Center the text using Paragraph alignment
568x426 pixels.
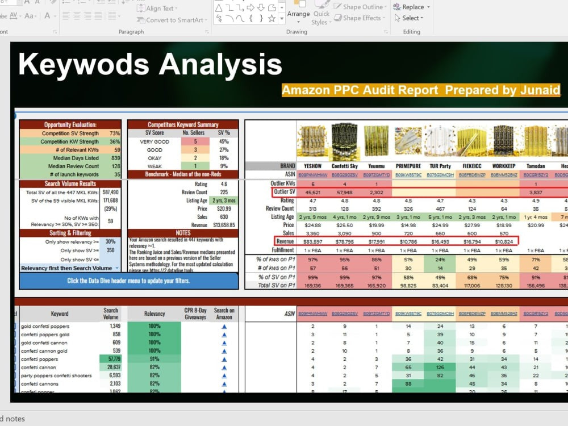[x=77, y=15]
